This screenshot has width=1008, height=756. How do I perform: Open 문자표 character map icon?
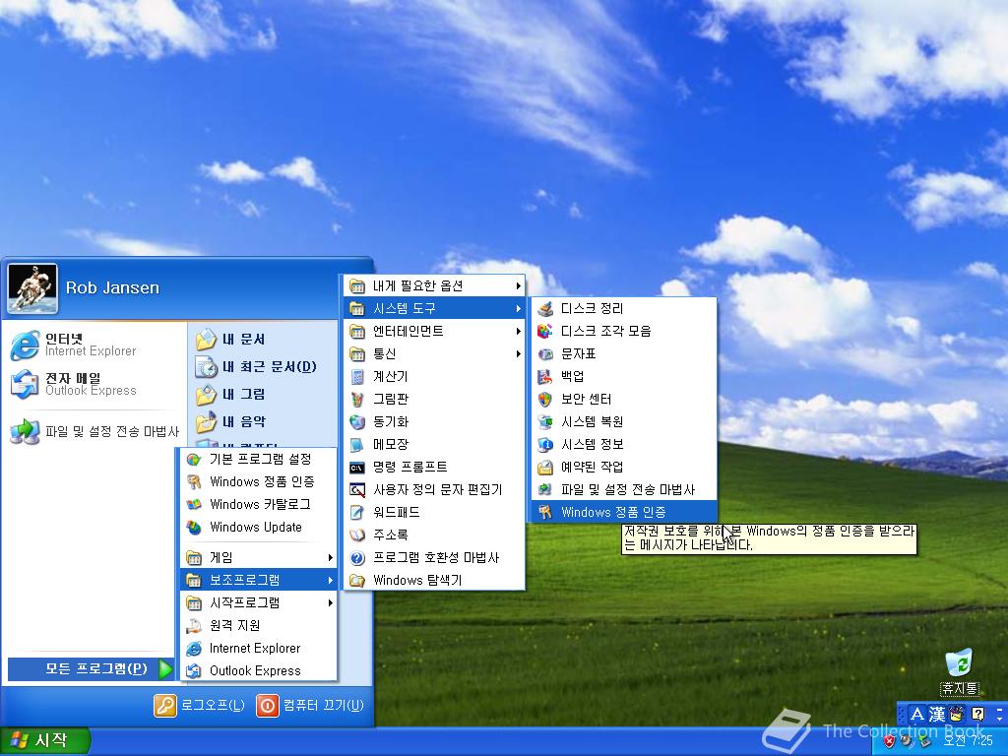click(x=545, y=353)
